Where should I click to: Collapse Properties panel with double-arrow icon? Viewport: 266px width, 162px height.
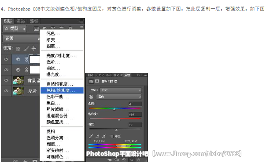139,75
